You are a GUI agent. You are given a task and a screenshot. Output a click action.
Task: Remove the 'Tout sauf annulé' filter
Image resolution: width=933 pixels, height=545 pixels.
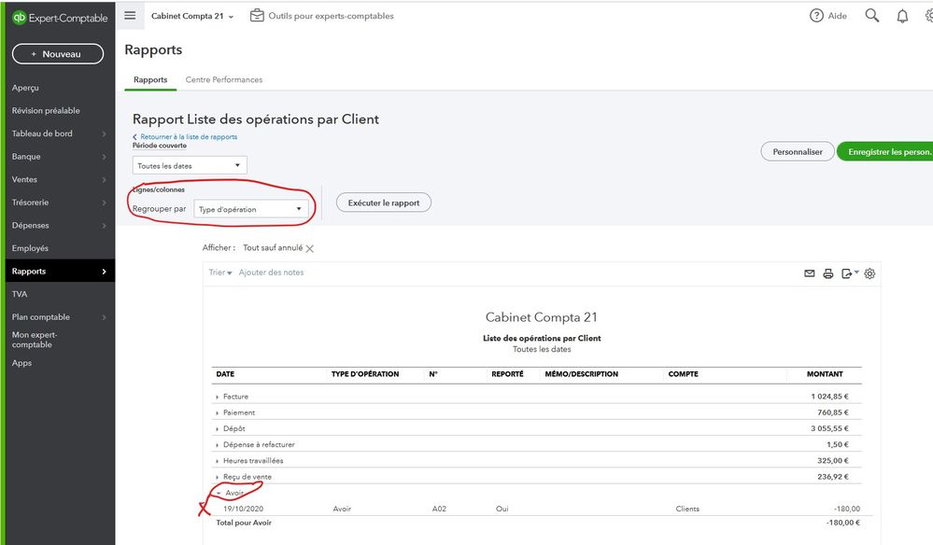tap(310, 248)
